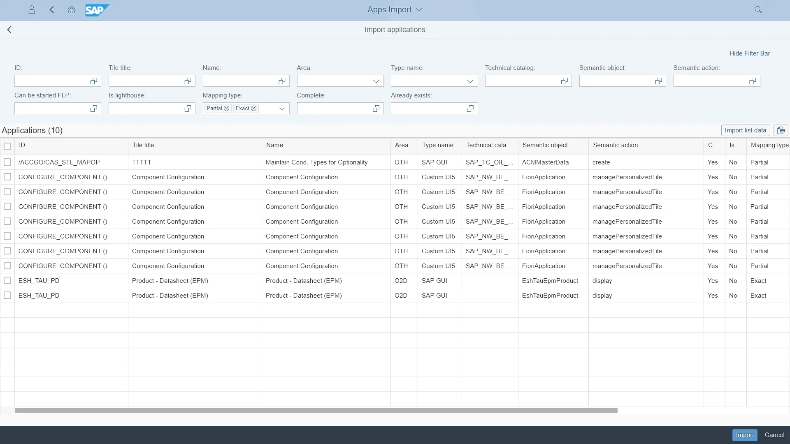790x444 pixels.
Task: Click Hide Filter Bar link
Action: click(750, 53)
